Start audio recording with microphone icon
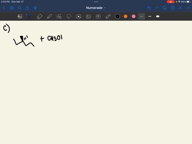The image size is (192, 144). pos(35,8)
